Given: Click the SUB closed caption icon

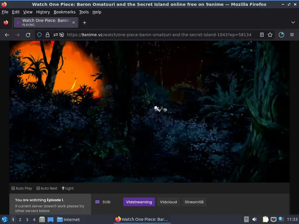Looking at the screenshot, I should [x=97, y=202].
